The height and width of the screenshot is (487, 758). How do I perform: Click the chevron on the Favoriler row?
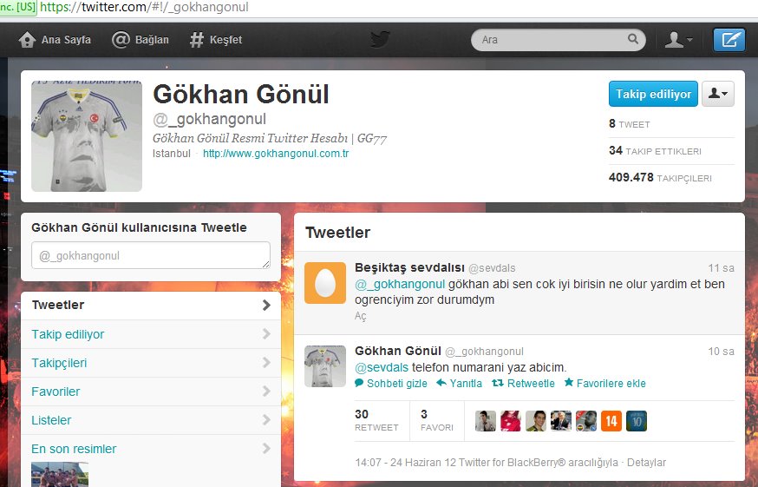[266, 392]
